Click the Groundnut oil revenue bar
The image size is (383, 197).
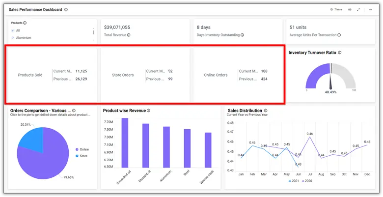click(x=125, y=143)
